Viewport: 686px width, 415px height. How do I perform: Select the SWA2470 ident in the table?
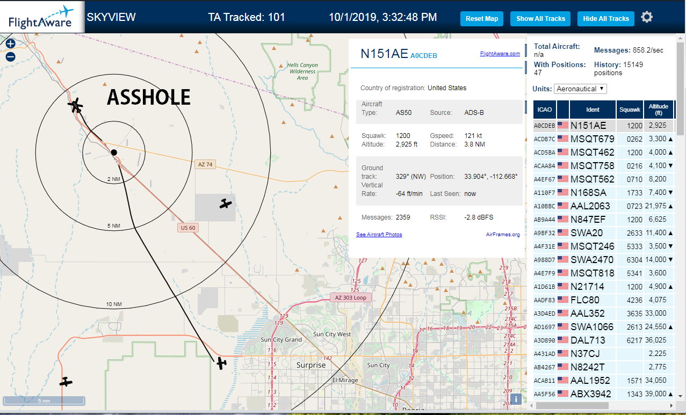click(x=592, y=260)
